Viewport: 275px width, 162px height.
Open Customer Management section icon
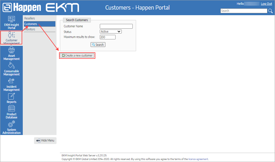[12, 35]
